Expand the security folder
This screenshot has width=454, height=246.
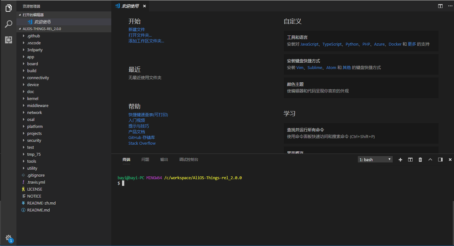pos(64,140)
